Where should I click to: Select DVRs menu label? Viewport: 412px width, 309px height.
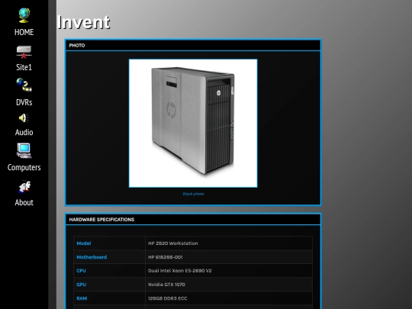pyautogui.click(x=24, y=102)
